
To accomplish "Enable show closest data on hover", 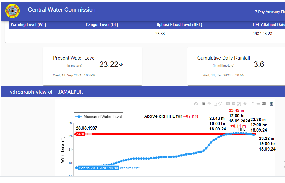I will (258, 104).
